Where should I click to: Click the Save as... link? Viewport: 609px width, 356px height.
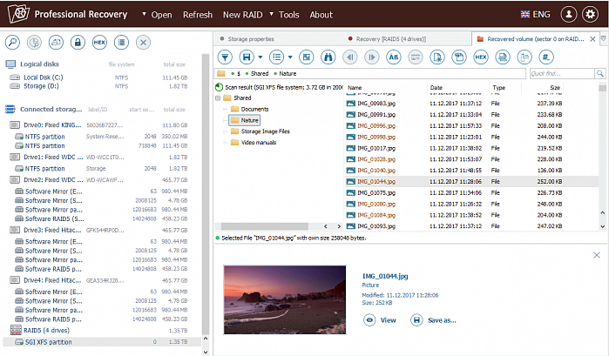click(x=442, y=320)
